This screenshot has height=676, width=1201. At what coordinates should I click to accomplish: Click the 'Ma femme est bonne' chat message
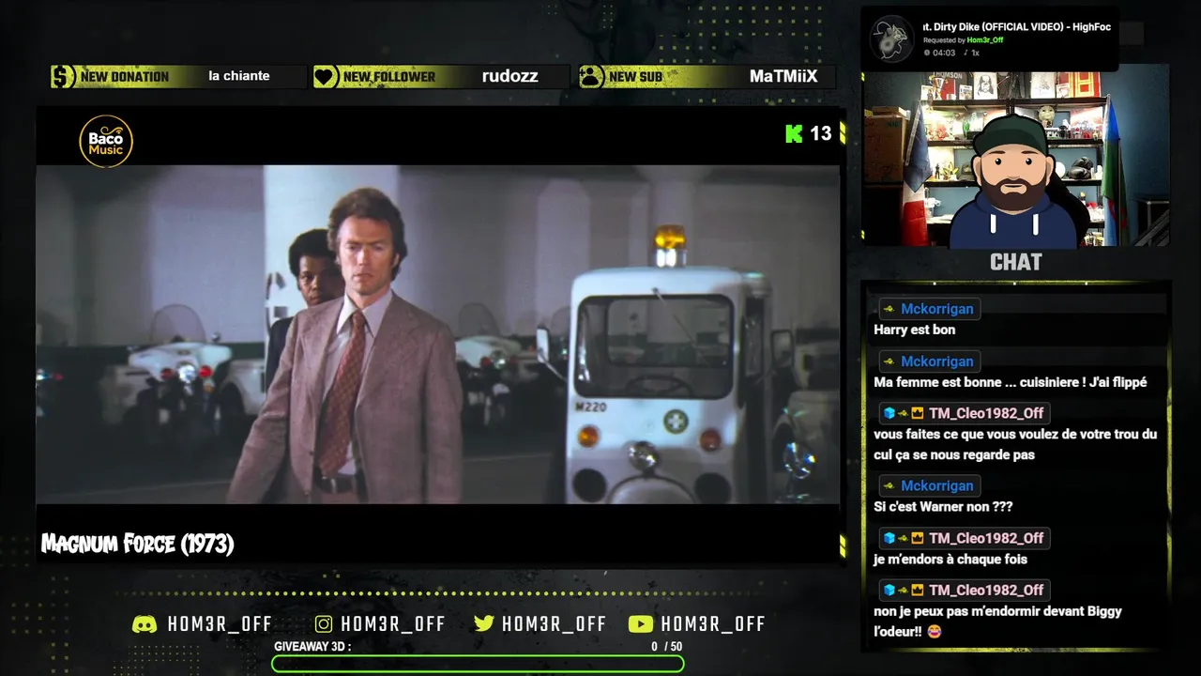coord(1011,382)
